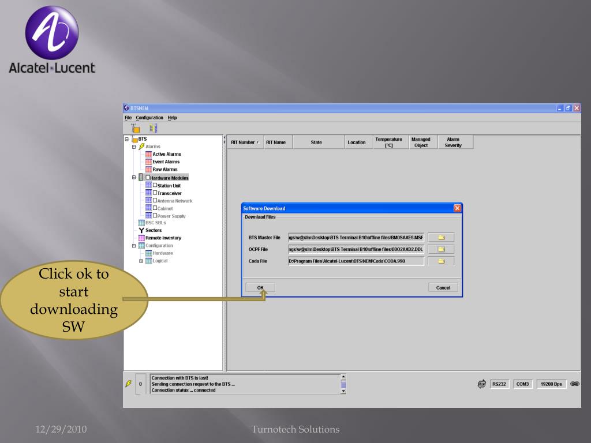
Task: Click the Managed Object column header
Action: point(423,142)
